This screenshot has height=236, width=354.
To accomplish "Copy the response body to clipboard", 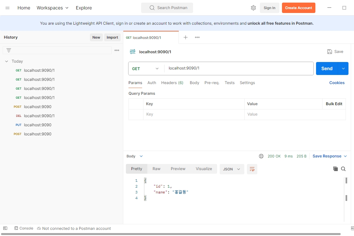I will tap(335, 169).
